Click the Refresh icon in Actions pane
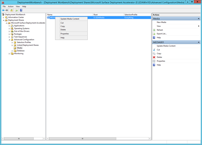202x145 pixels. tap(154, 30)
